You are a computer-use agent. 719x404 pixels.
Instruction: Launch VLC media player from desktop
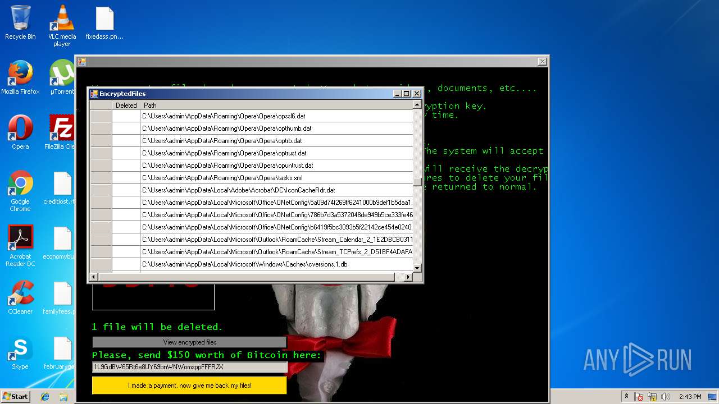(x=62, y=26)
